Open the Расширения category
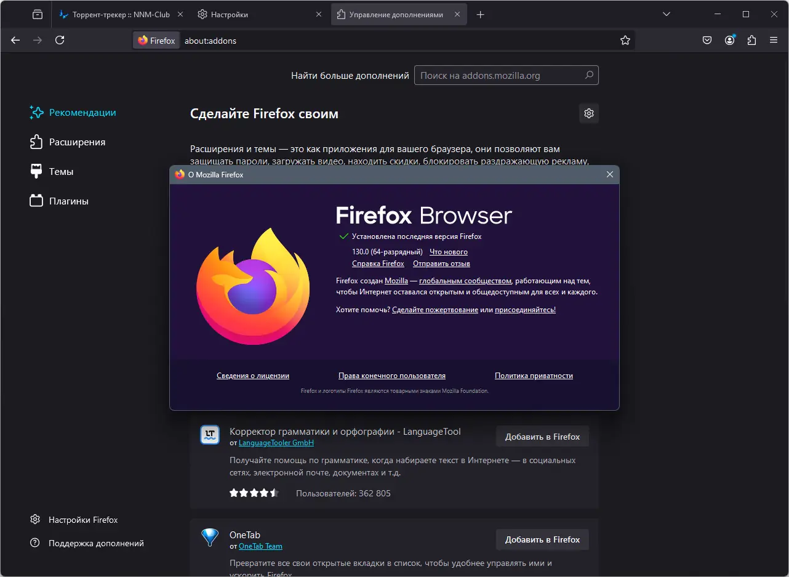 click(x=67, y=142)
